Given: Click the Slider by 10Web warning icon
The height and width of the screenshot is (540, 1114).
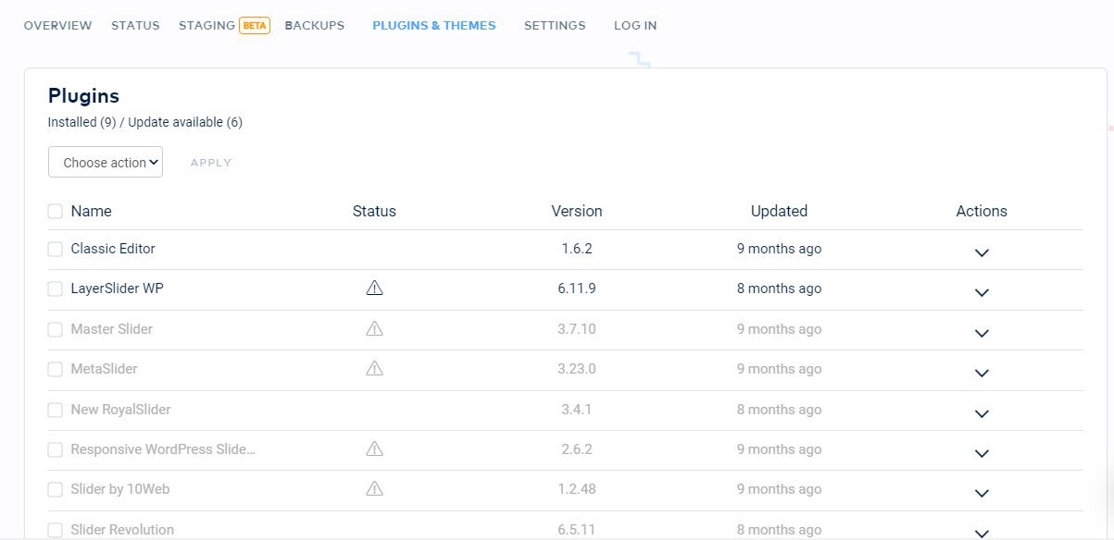Looking at the screenshot, I should [x=374, y=489].
